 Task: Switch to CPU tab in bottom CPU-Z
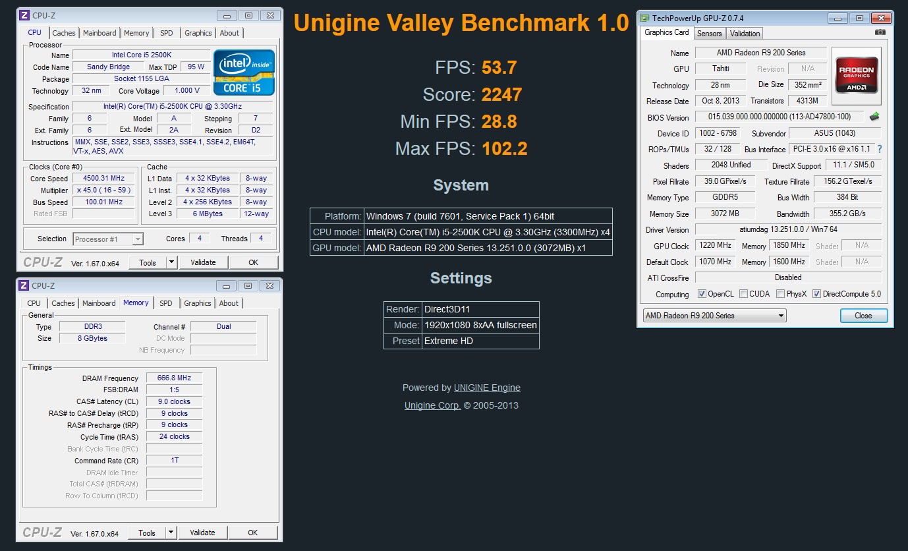pyautogui.click(x=34, y=303)
